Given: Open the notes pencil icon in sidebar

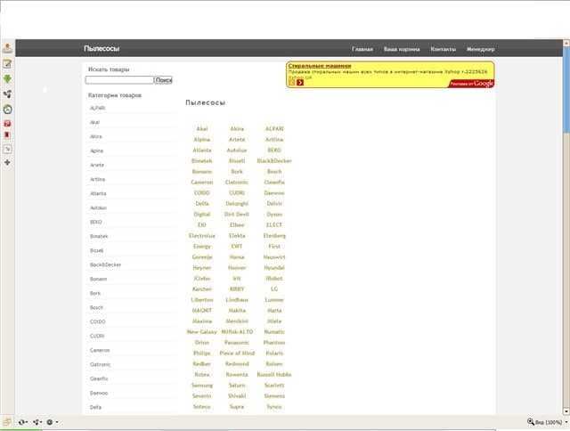Looking at the screenshot, I should click(7, 64).
